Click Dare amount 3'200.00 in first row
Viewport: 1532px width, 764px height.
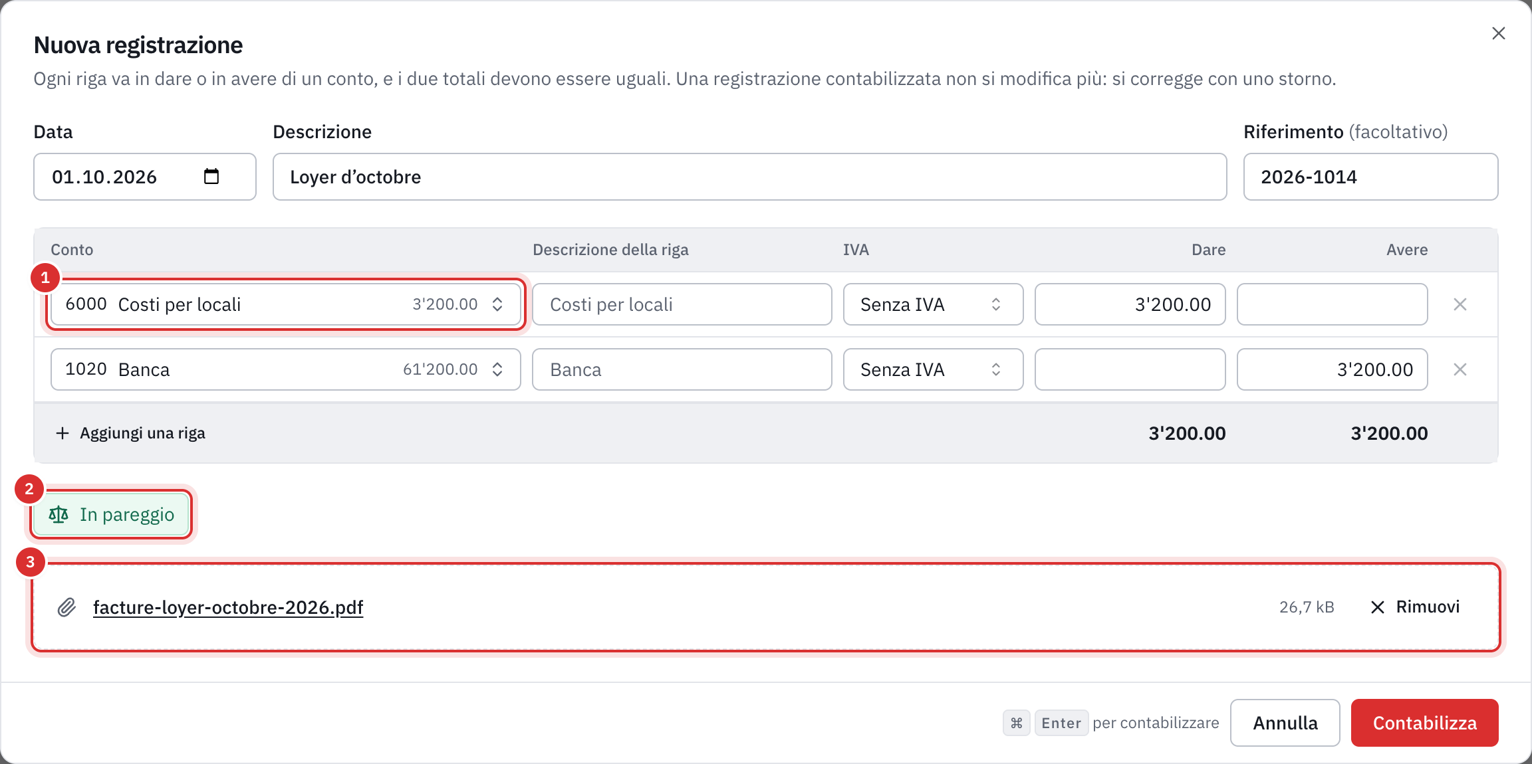pyautogui.click(x=1130, y=304)
